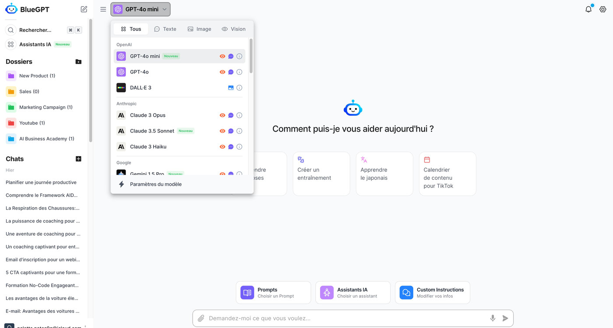Click the send message arrow icon
613x328 pixels.
click(x=506, y=318)
